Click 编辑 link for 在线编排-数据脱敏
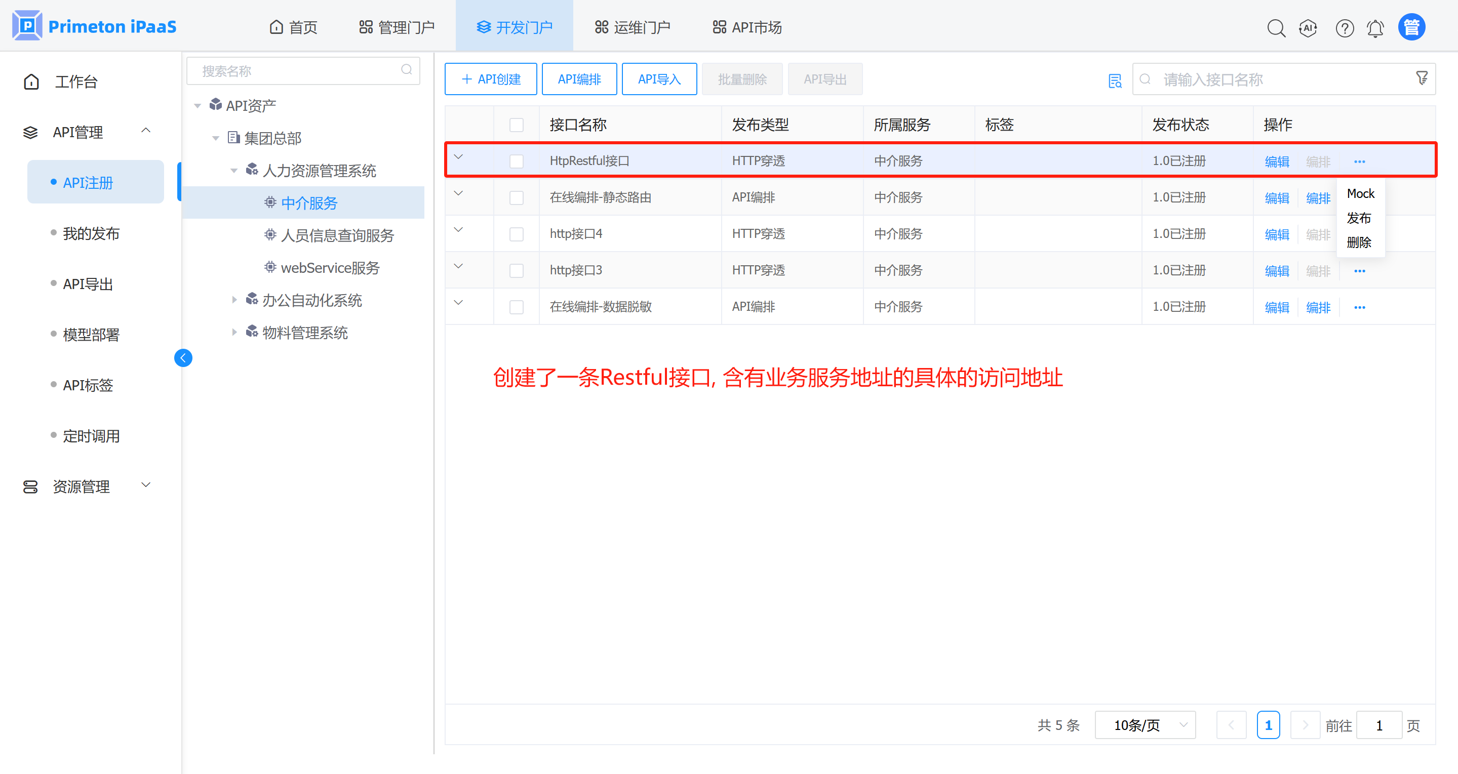Viewport: 1458px width, 774px height. click(1276, 307)
